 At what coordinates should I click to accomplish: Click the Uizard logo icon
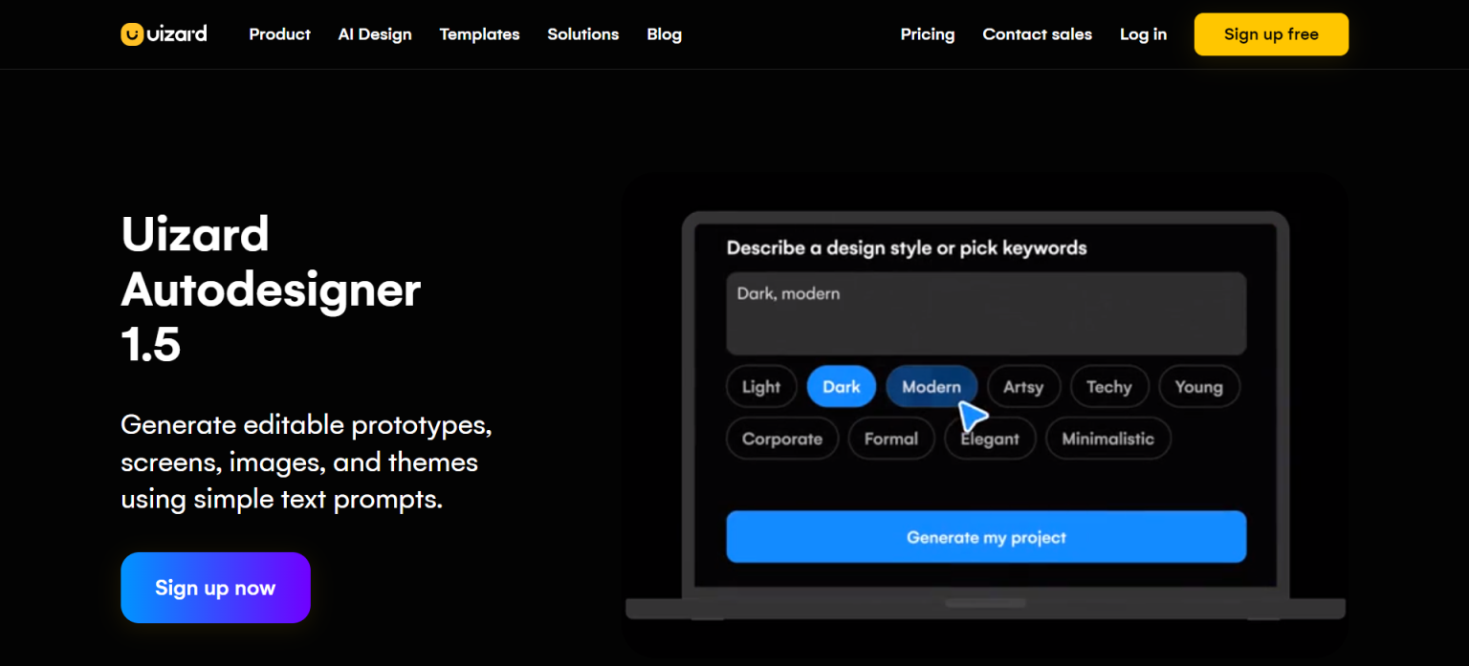132,34
